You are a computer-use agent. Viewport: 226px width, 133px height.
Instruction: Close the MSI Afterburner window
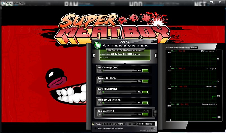(155, 41)
